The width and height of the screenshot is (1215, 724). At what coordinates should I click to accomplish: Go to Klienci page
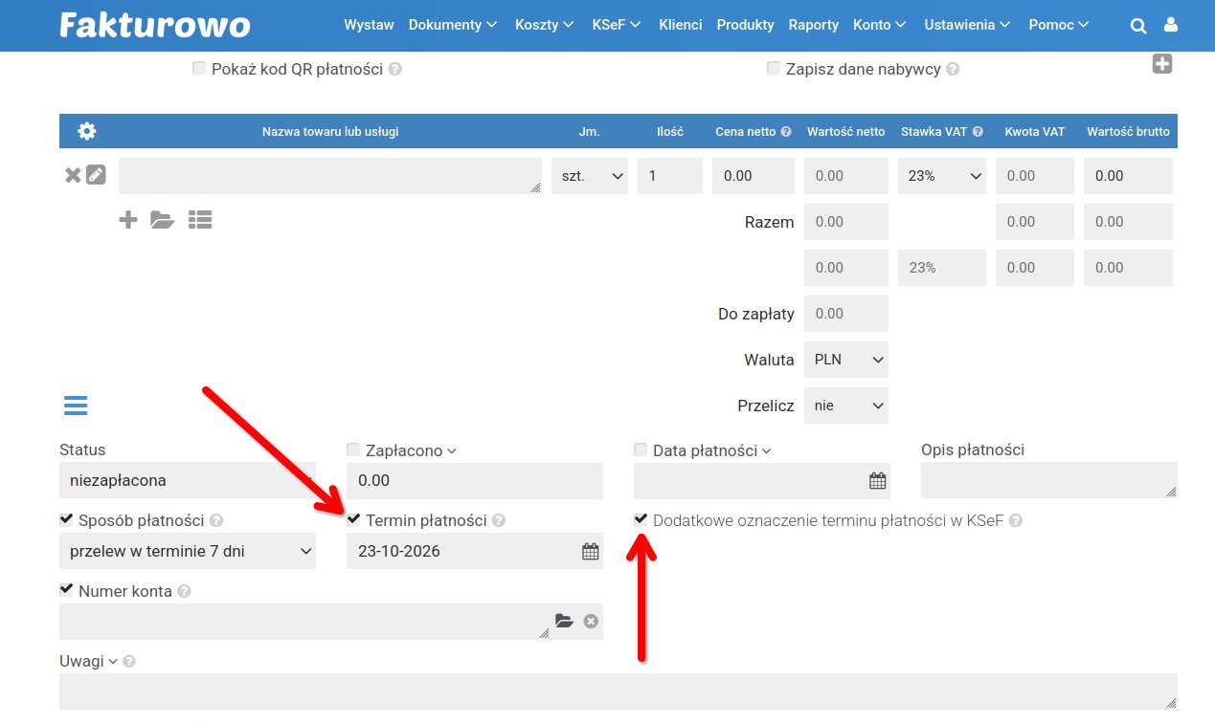click(681, 25)
